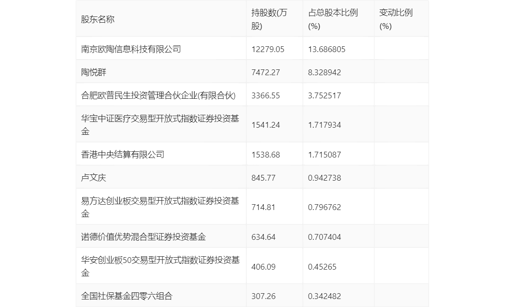This screenshot has width=505, height=307.
Task: Select the value 3366.55
Action: 265,96
